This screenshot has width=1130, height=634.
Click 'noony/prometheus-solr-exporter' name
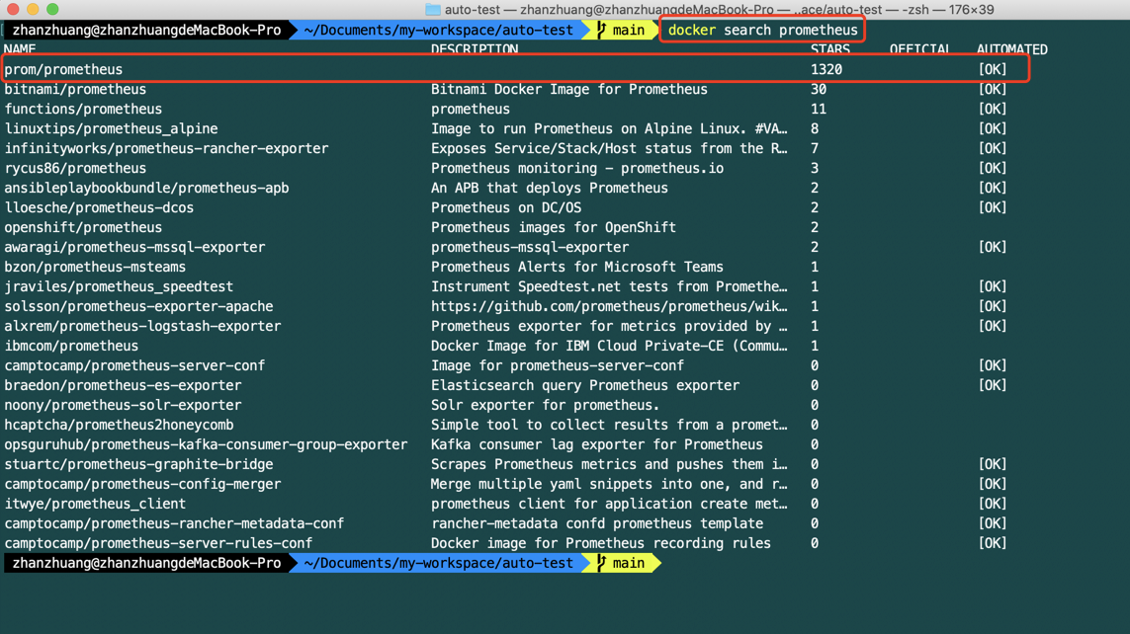click(x=123, y=405)
